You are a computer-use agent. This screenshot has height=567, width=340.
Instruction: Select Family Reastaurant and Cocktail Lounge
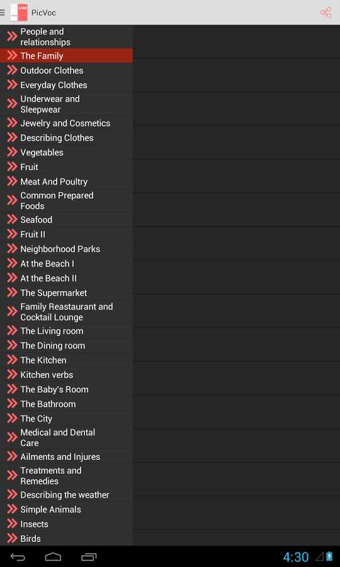pos(67,312)
